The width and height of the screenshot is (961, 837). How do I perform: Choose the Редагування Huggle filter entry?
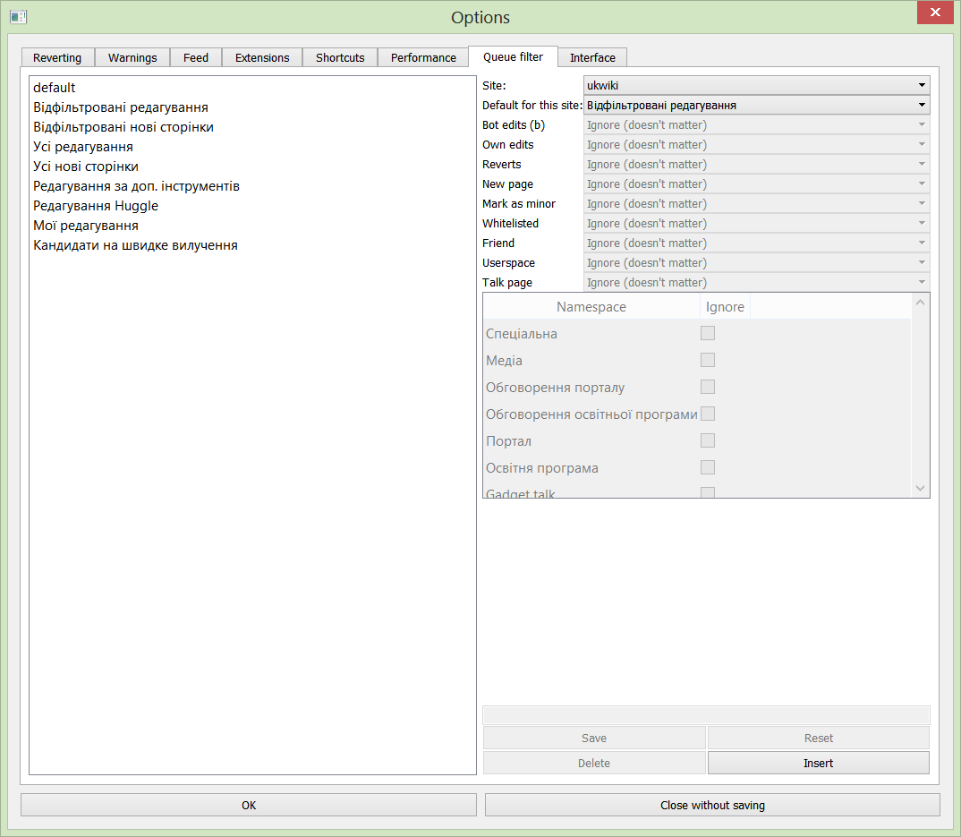96,206
